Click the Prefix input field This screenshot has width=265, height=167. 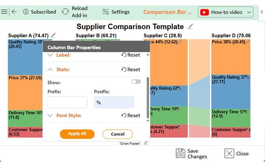point(67,102)
